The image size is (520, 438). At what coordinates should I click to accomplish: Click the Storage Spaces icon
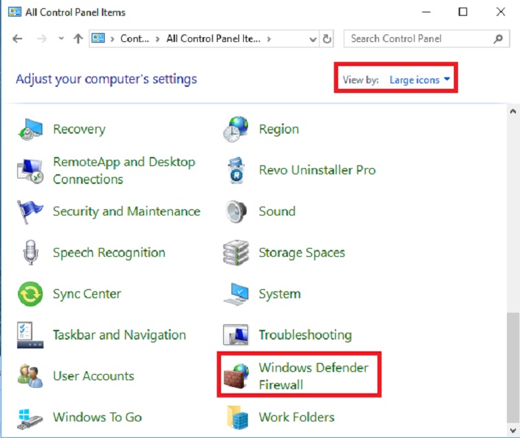[x=236, y=253]
